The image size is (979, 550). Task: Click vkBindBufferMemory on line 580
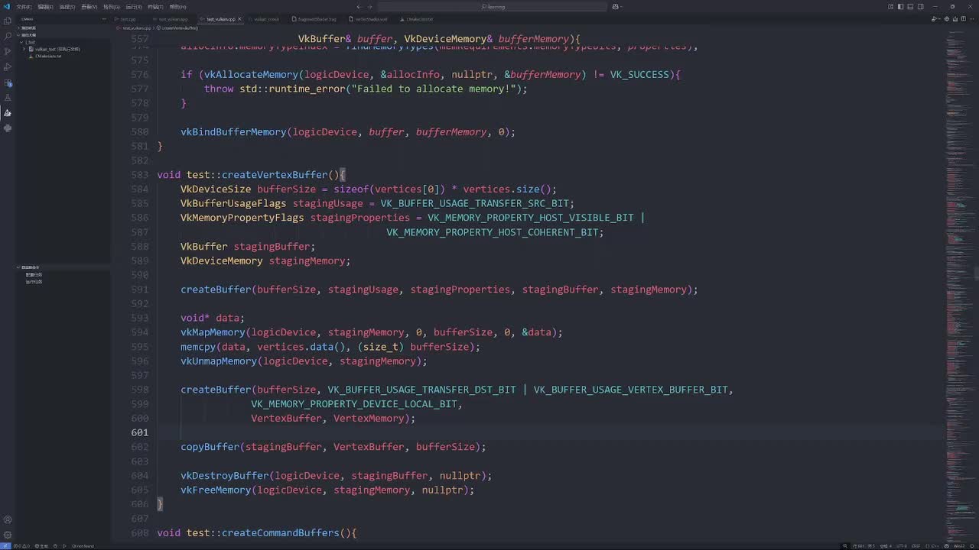[233, 132]
